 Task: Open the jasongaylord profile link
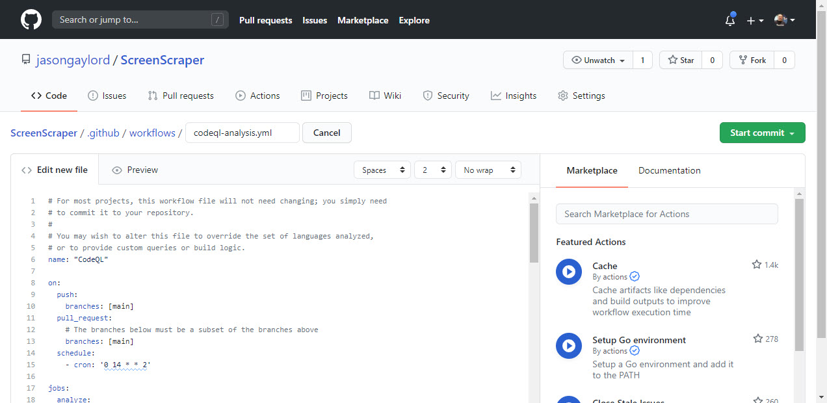coord(73,60)
